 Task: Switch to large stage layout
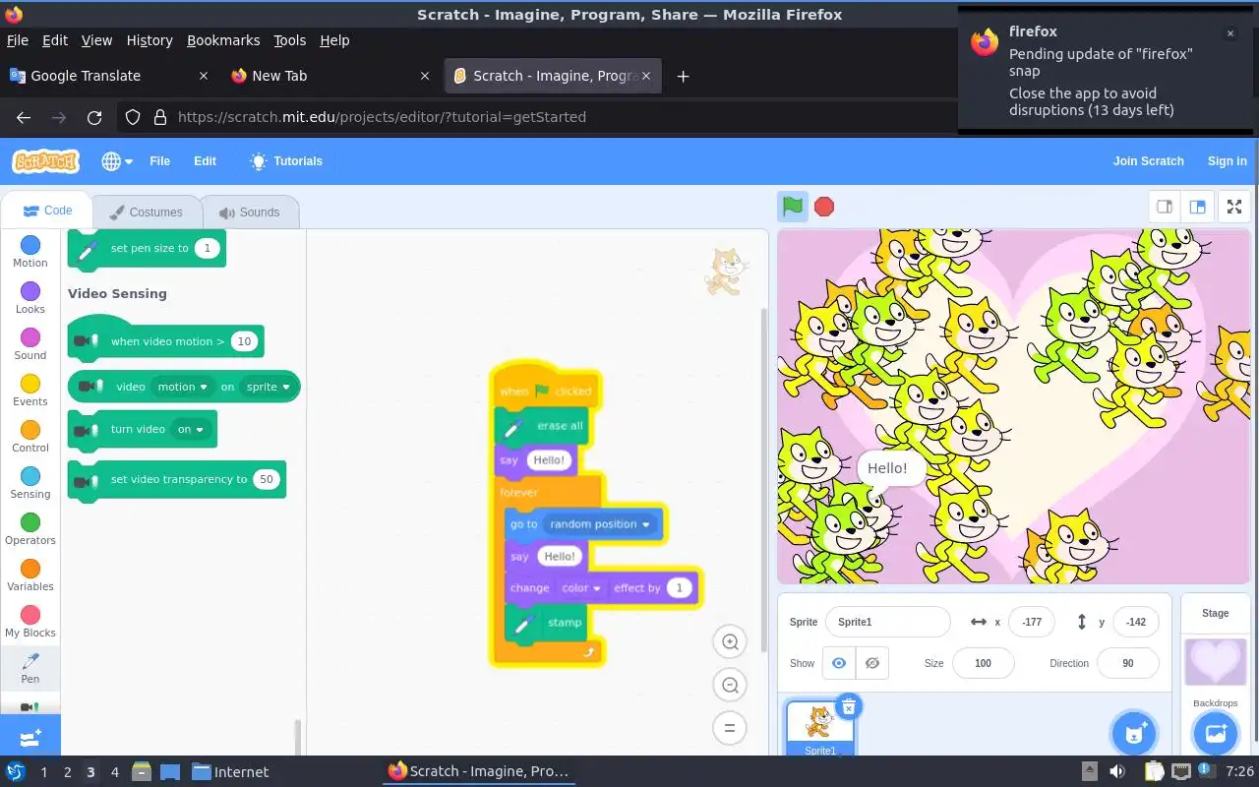pos(1197,207)
